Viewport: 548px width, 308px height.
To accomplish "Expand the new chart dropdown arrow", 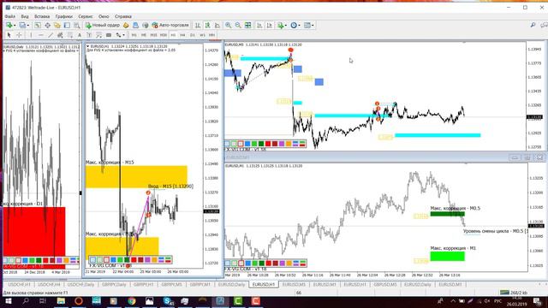I will click(x=15, y=25).
